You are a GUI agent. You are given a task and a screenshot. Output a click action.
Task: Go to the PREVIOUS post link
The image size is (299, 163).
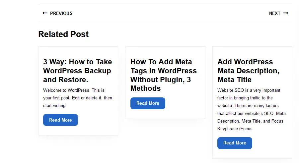57,13
